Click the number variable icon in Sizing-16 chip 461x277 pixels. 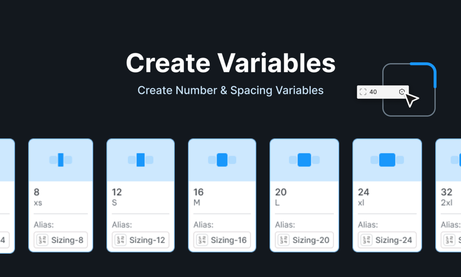[x=202, y=240]
